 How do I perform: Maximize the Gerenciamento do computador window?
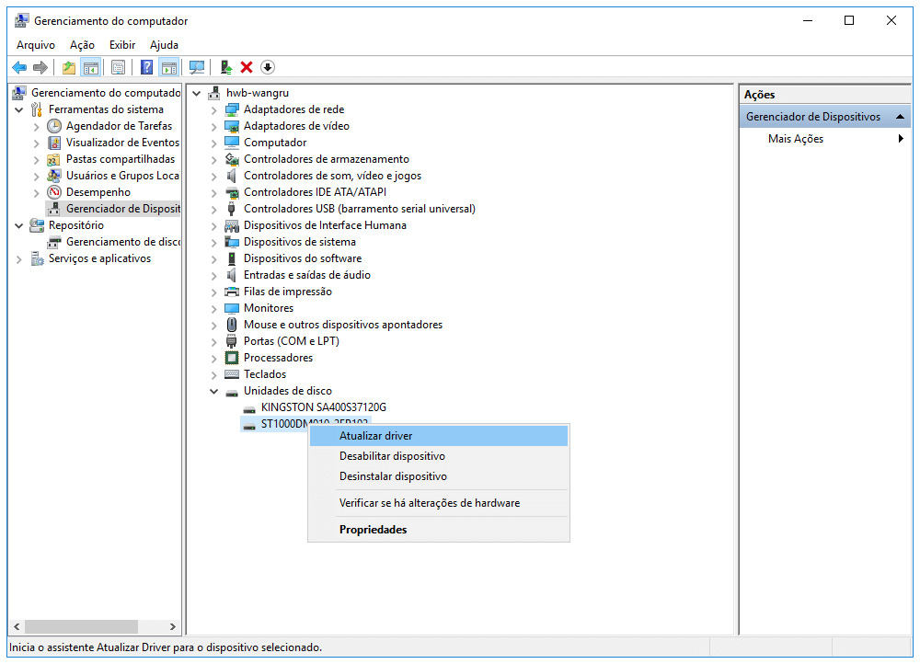point(849,20)
